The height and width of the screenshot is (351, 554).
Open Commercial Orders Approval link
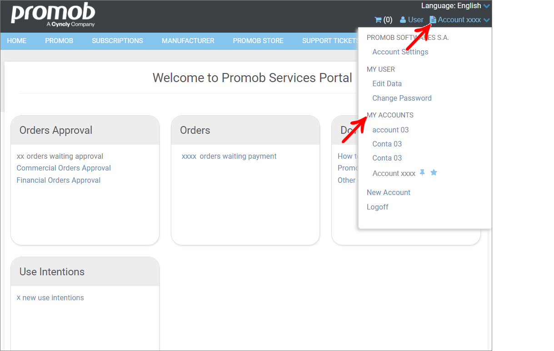point(64,168)
